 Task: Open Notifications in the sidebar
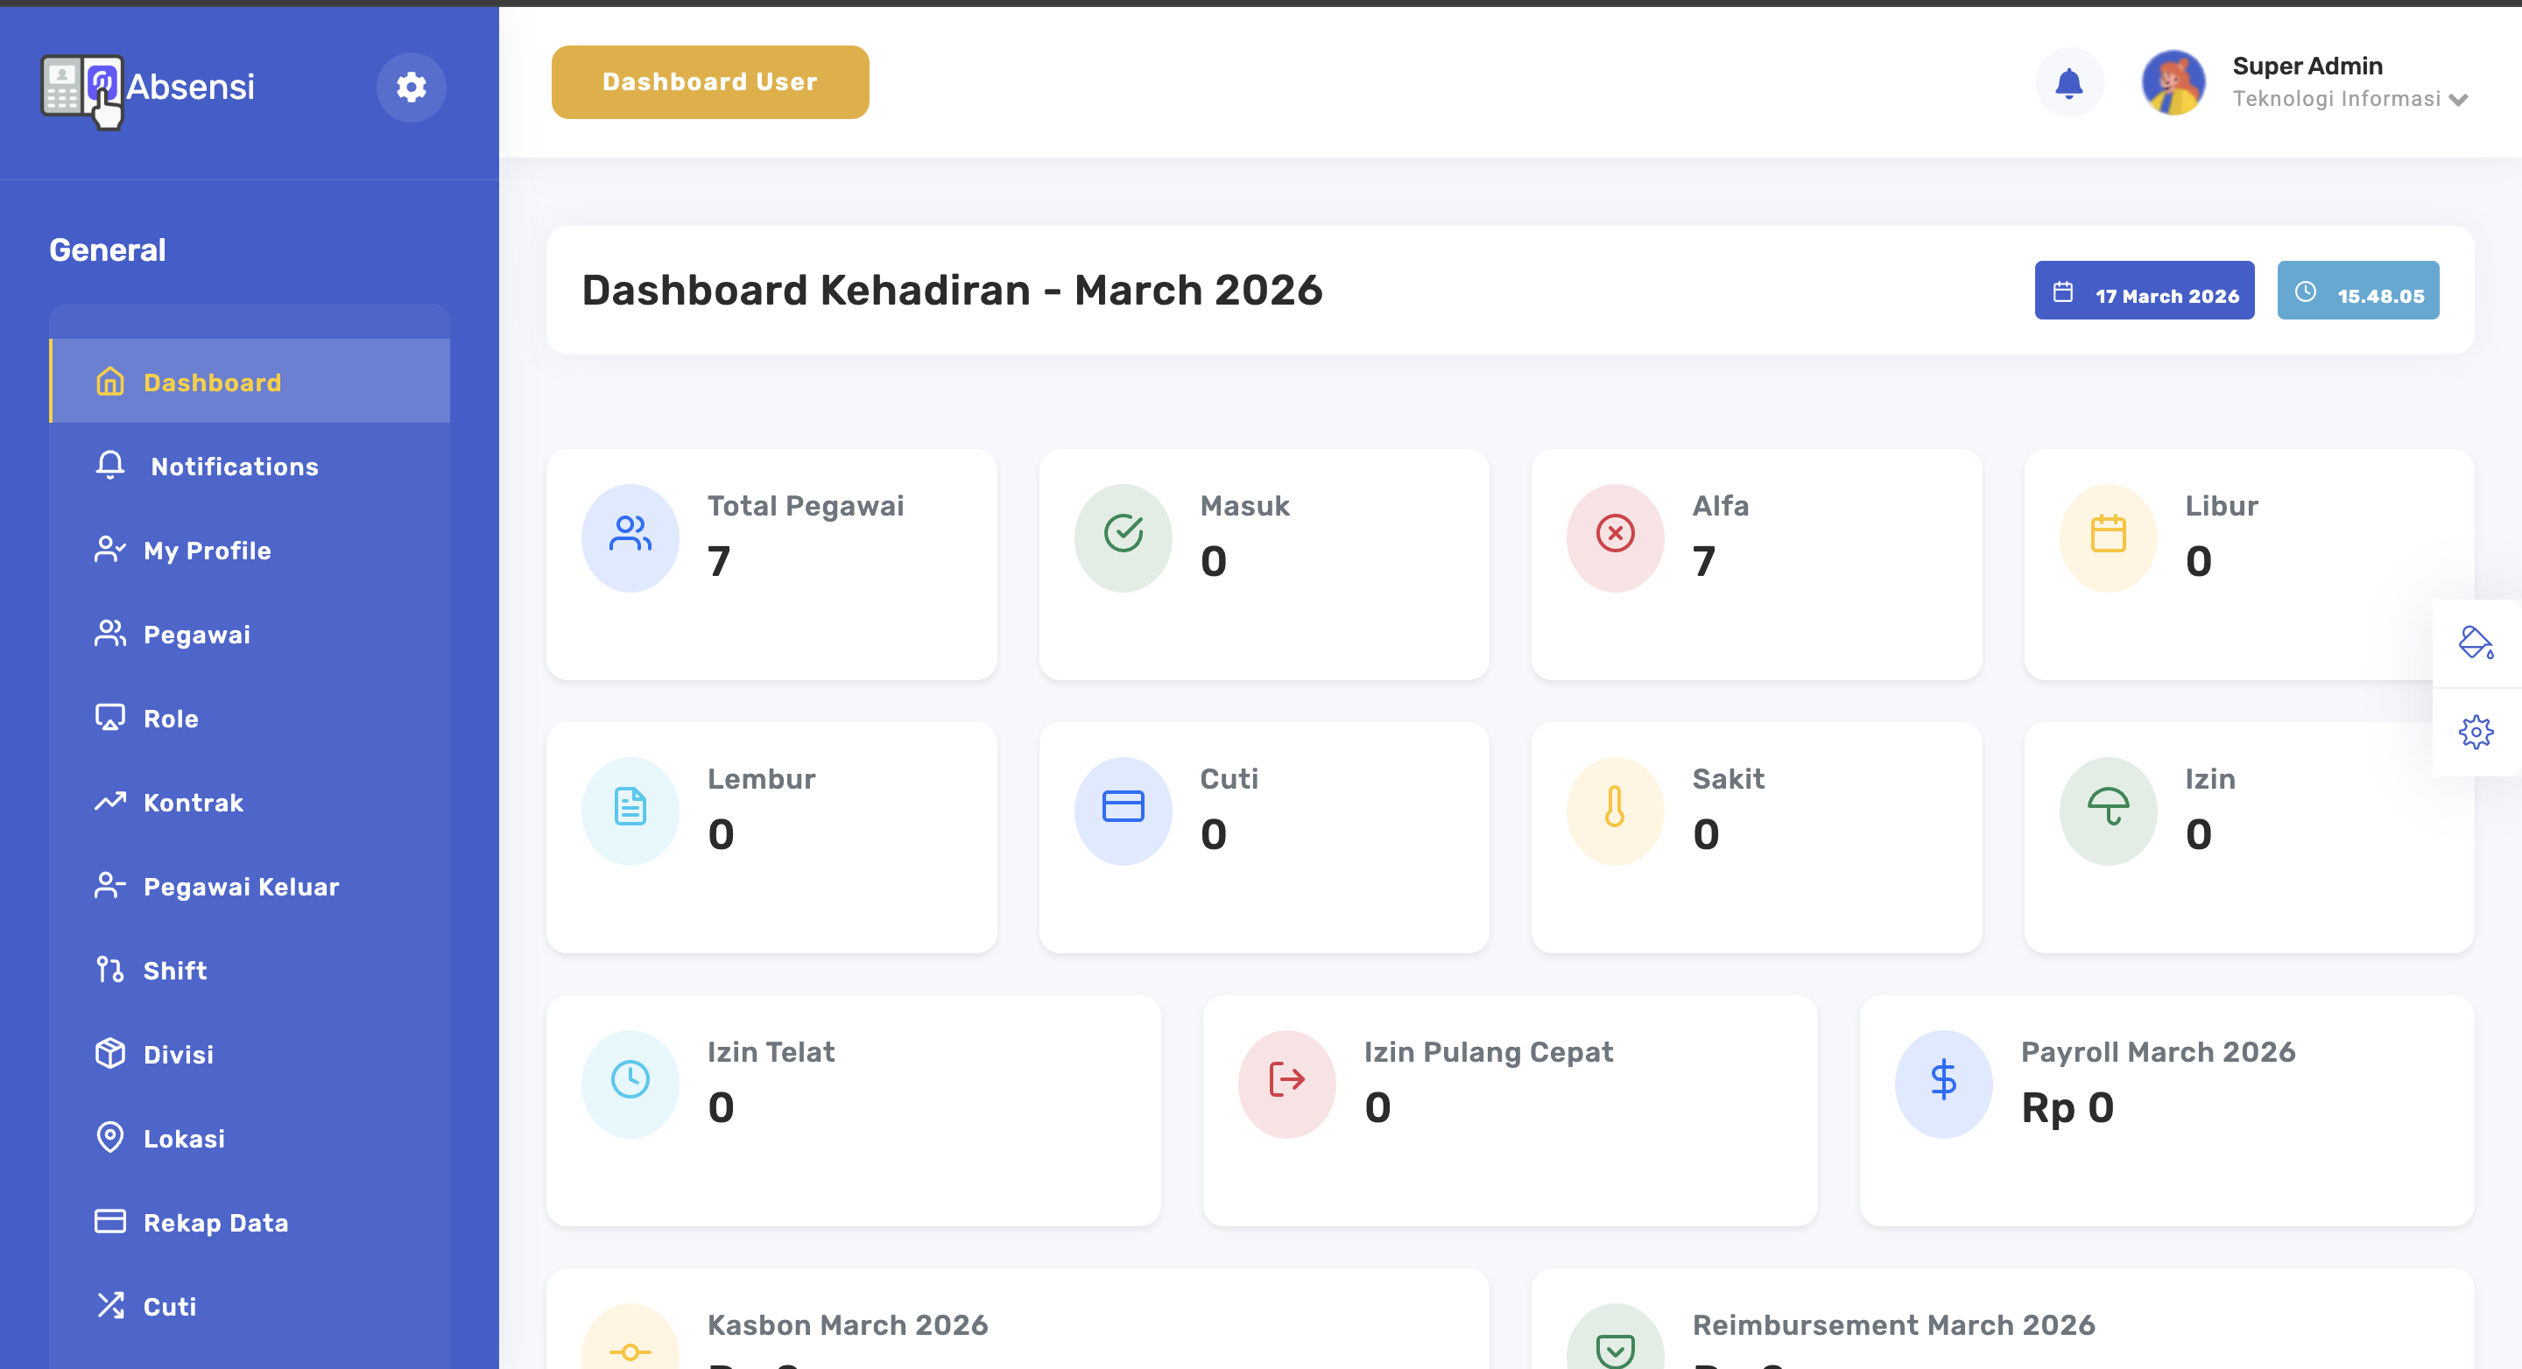point(234,467)
